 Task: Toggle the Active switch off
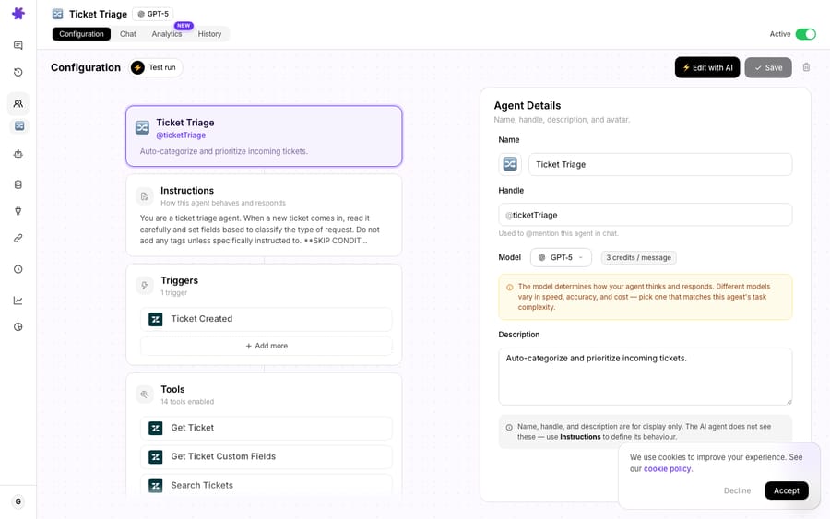(x=806, y=34)
